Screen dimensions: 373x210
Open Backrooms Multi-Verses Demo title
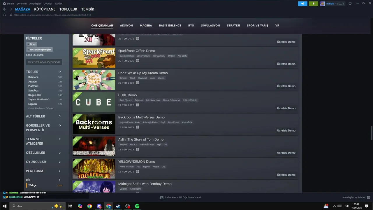click(141, 117)
